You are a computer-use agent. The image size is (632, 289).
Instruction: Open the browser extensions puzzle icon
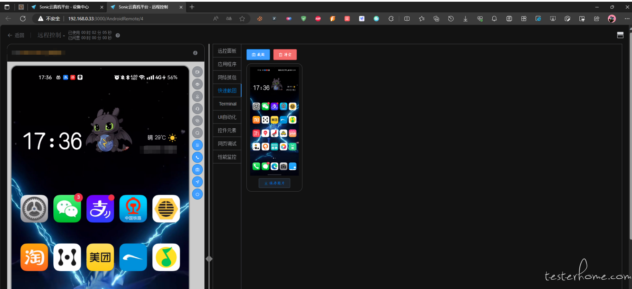(391, 19)
